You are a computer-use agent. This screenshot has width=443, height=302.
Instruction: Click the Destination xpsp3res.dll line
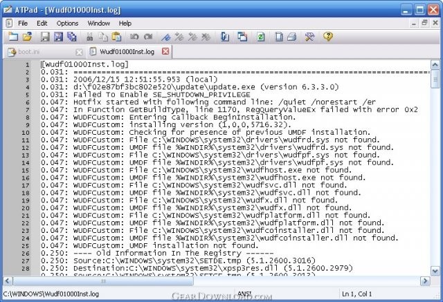coord(197,268)
